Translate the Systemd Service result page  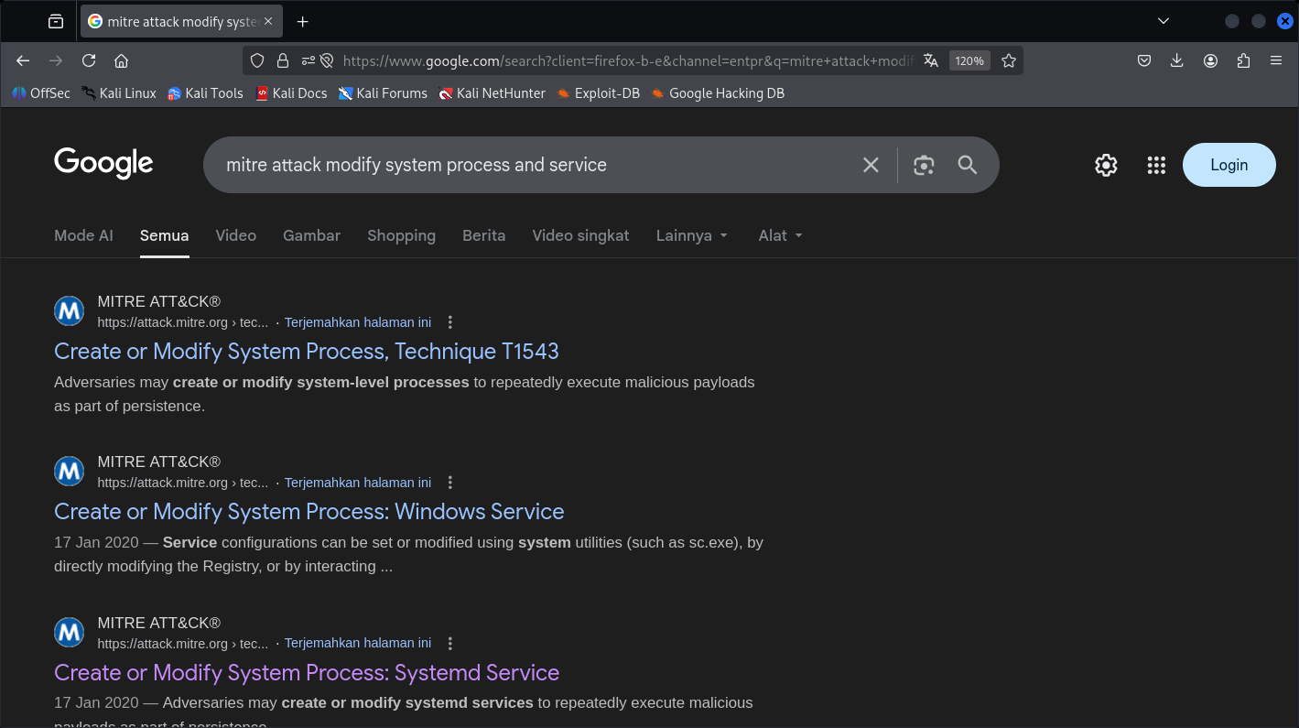(358, 643)
